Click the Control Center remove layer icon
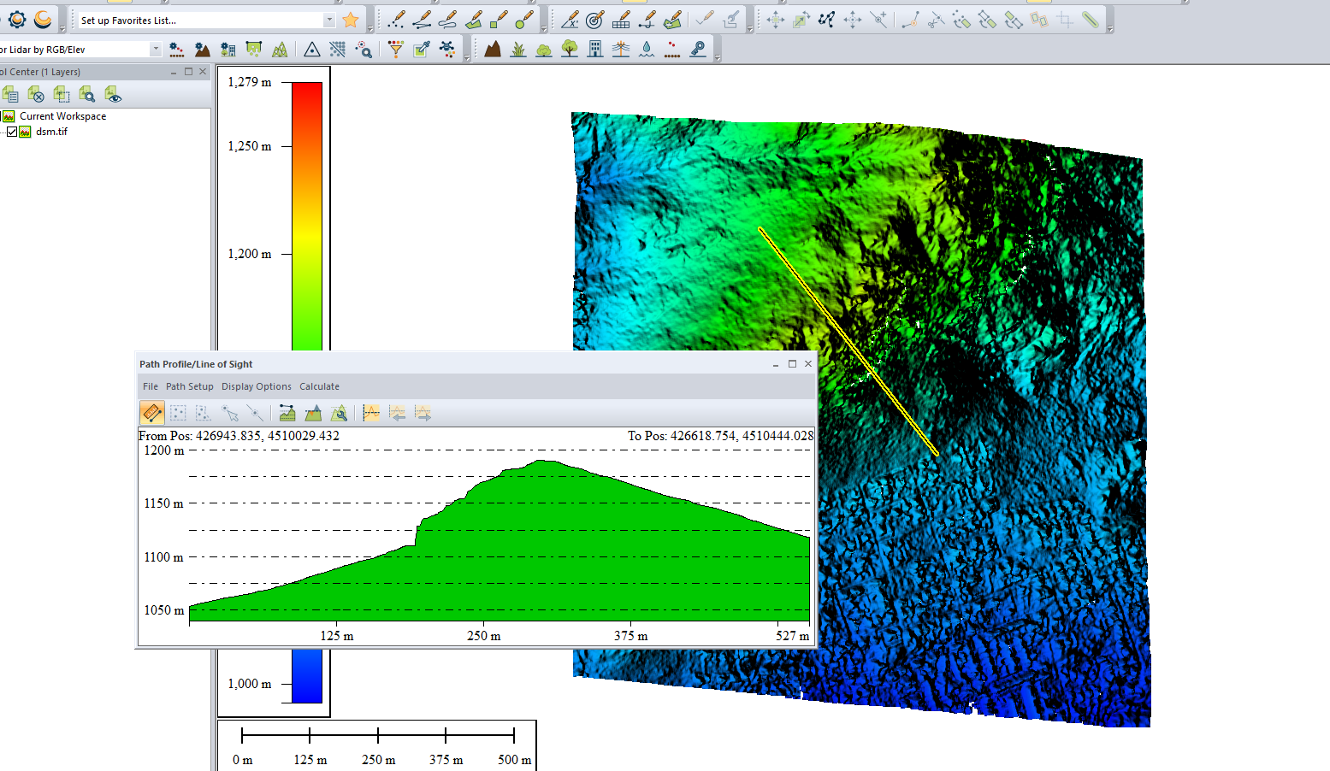Viewport: 1330px width, 771px height. (x=36, y=94)
